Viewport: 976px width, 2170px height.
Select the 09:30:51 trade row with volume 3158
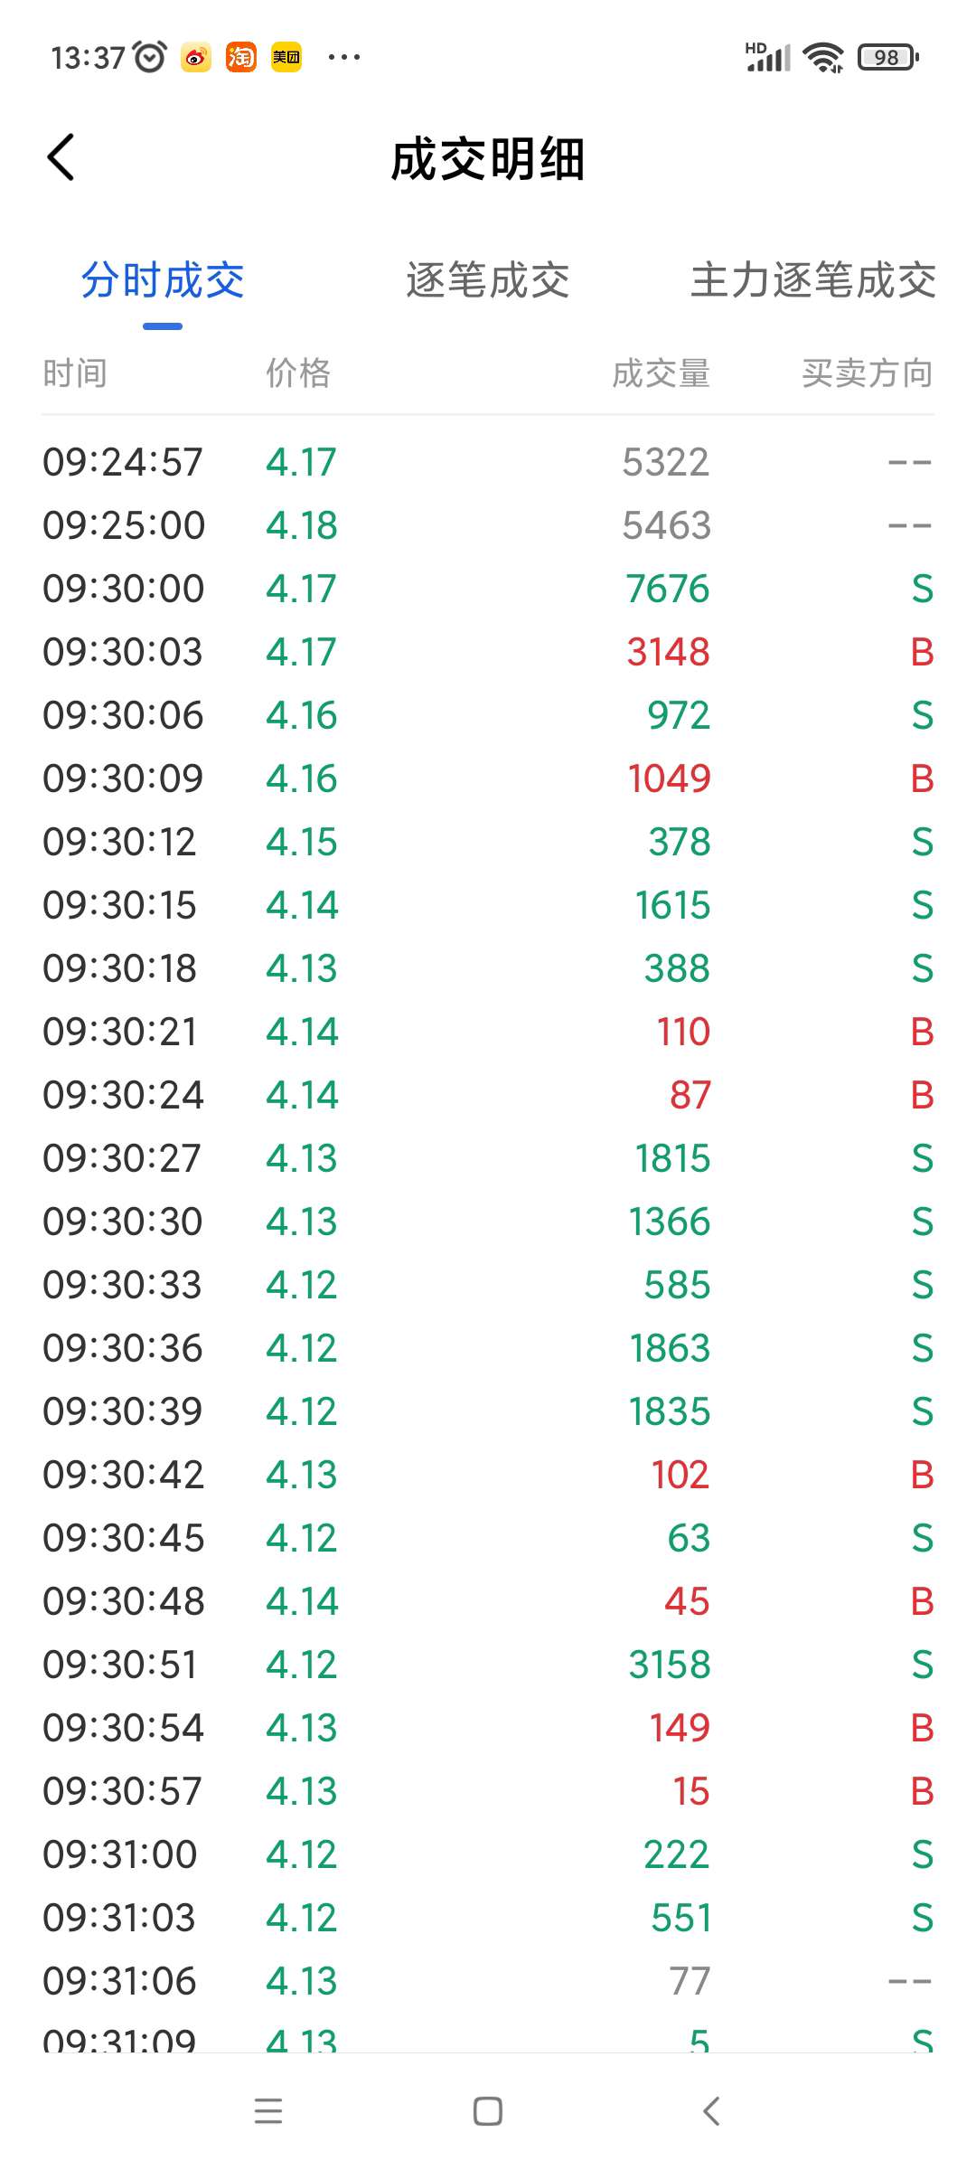point(488,1665)
